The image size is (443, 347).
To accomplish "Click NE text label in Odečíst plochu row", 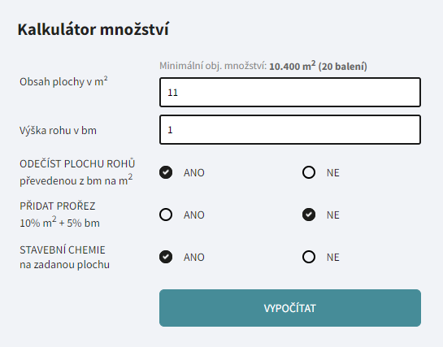I will (332, 173).
